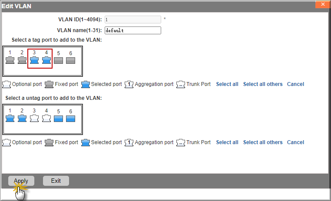
Task: Select tag port 4 icon
Action: point(46,60)
